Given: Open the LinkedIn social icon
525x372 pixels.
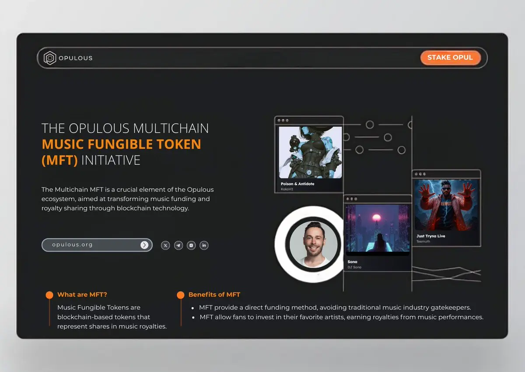Looking at the screenshot, I should (x=204, y=245).
